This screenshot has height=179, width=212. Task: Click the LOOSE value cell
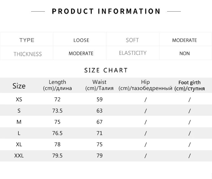81,40
